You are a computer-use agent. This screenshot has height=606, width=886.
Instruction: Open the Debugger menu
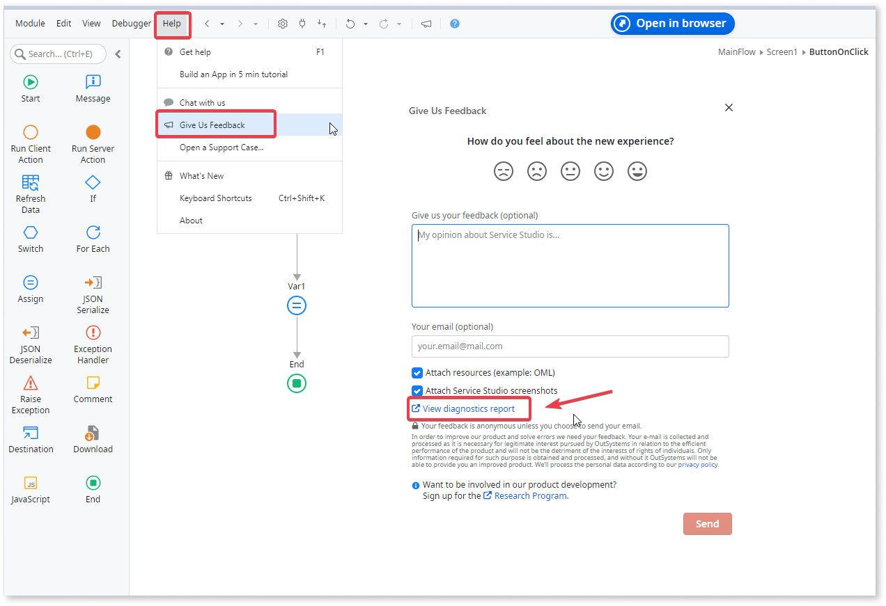[131, 23]
